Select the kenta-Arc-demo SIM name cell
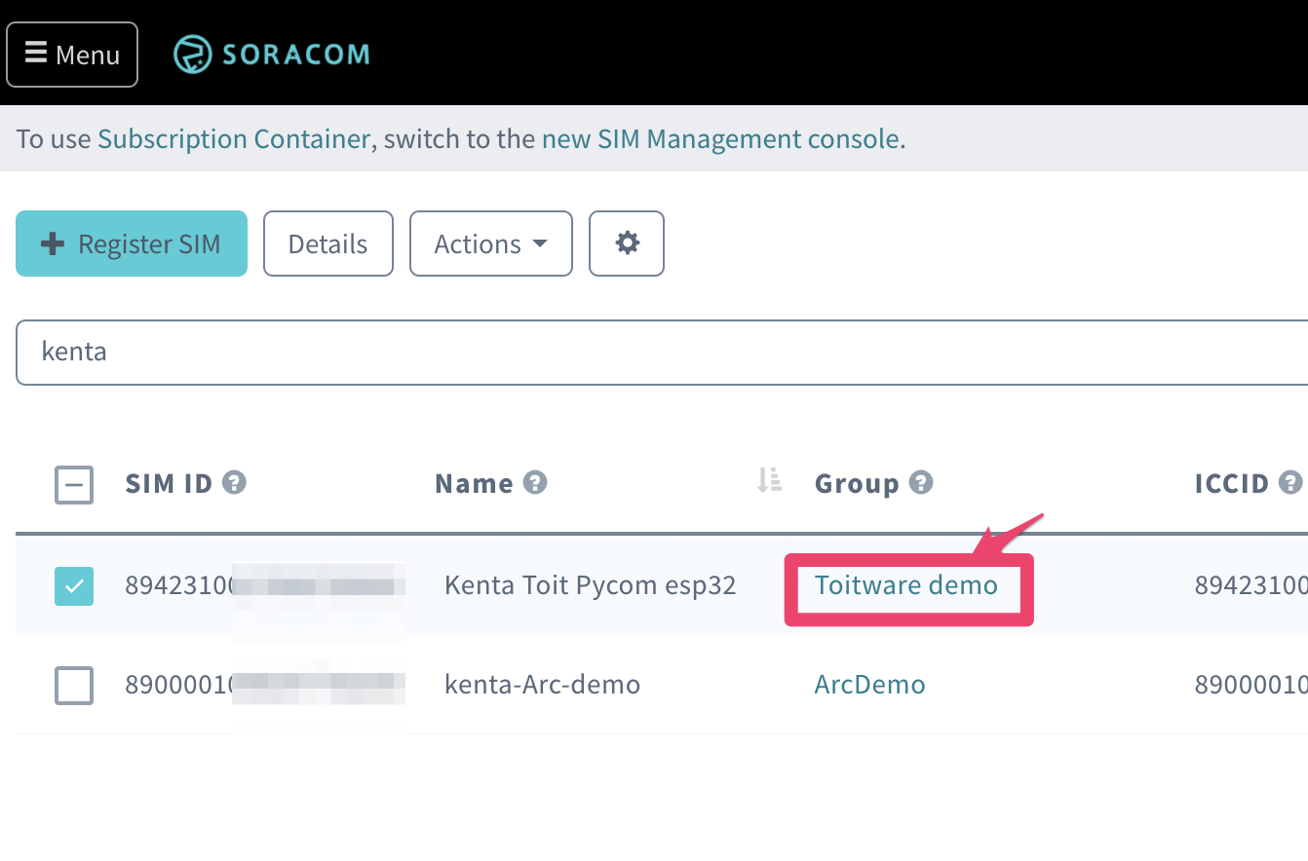Image resolution: width=1308 pixels, height=861 pixels. (542, 685)
